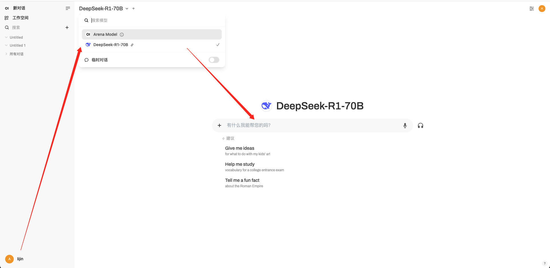Select Arena Model from the list

coord(105,34)
